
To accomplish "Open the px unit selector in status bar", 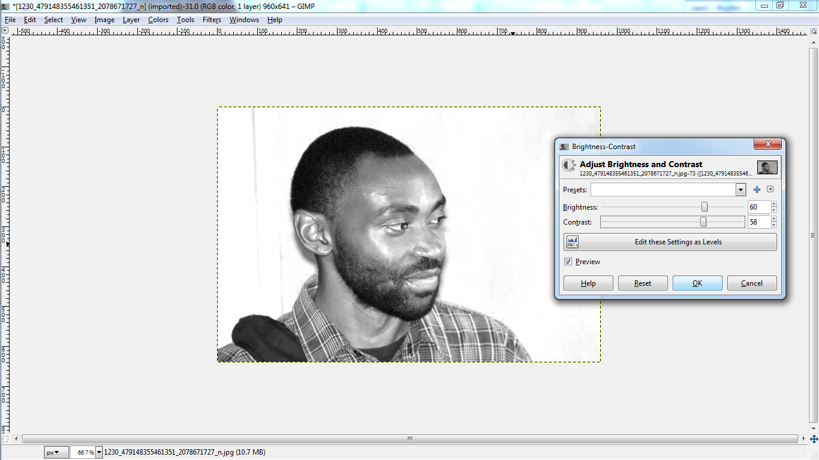I will pos(56,452).
